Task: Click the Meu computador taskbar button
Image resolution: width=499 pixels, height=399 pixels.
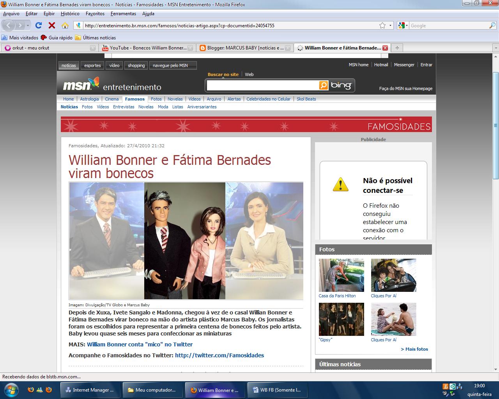Action: [152, 390]
